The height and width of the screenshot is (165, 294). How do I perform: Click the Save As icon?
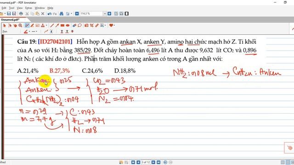14,14
